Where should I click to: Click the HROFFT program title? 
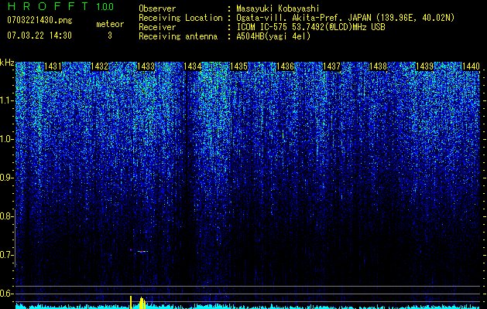49,6
